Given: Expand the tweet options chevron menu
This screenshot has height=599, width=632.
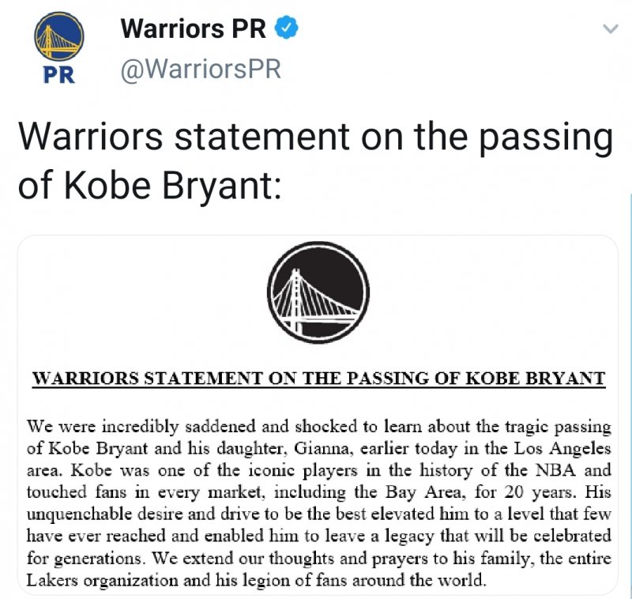Looking at the screenshot, I should (x=609, y=30).
